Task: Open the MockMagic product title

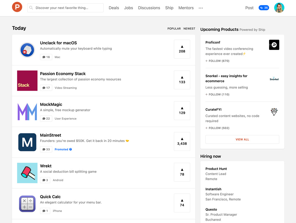Action: click(51, 104)
